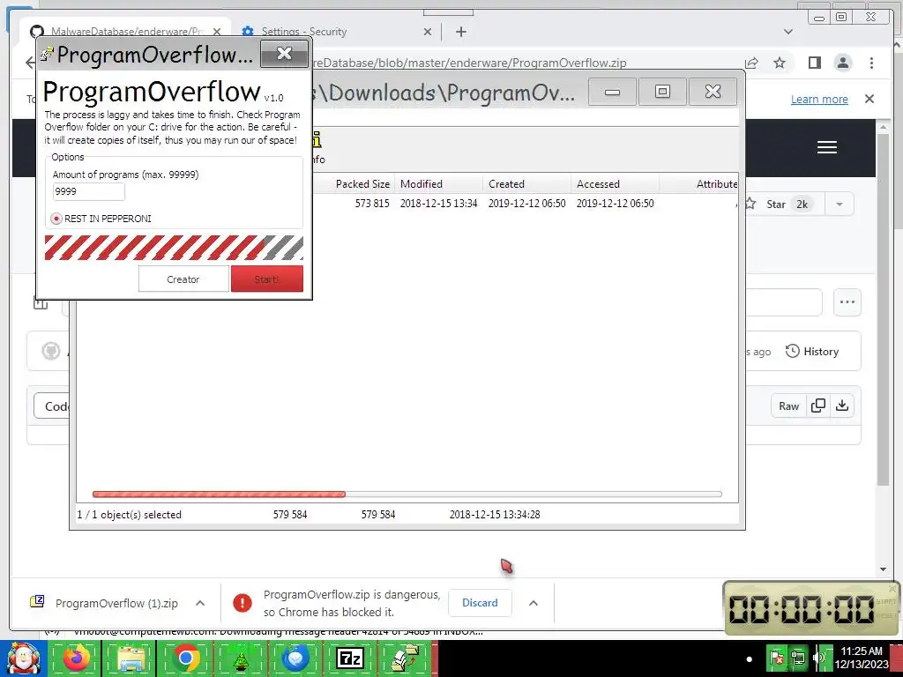The width and height of the screenshot is (903, 677).
Task: Open the Chrome three-dot menu
Action: point(871,63)
